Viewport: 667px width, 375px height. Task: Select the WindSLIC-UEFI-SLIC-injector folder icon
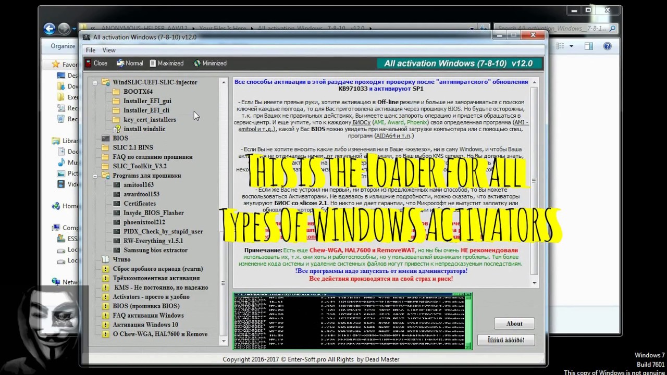click(106, 82)
